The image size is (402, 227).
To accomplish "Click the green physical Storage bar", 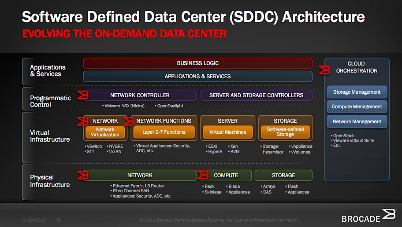I will pyautogui.click(x=283, y=176).
